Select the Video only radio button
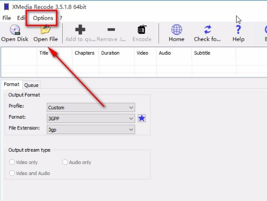Screen dimensions: 267x201 point(12,162)
